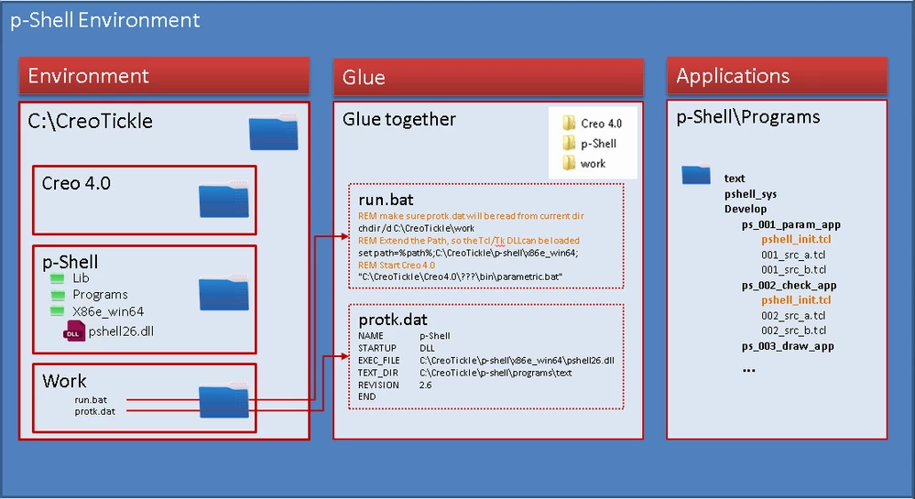This screenshot has width=915, height=499.
Task: Click the STARTUP DLL entry
Action: (x=397, y=348)
